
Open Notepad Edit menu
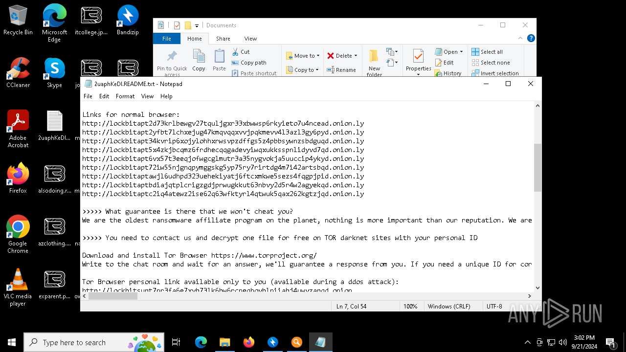[x=104, y=96]
